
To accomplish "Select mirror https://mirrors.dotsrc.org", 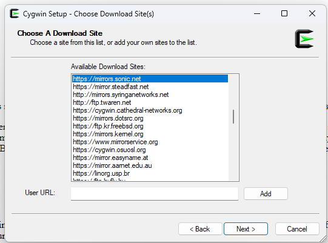I will click(x=150, y=118).
